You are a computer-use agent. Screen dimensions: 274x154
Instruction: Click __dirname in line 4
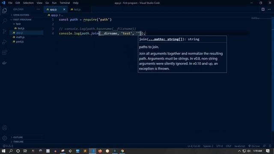(108, 33)
